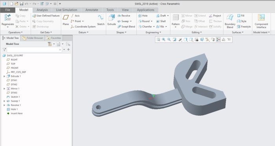This screenshot has height=146, width=275.
Task: Open the Pattern tool
Action: 176,21
